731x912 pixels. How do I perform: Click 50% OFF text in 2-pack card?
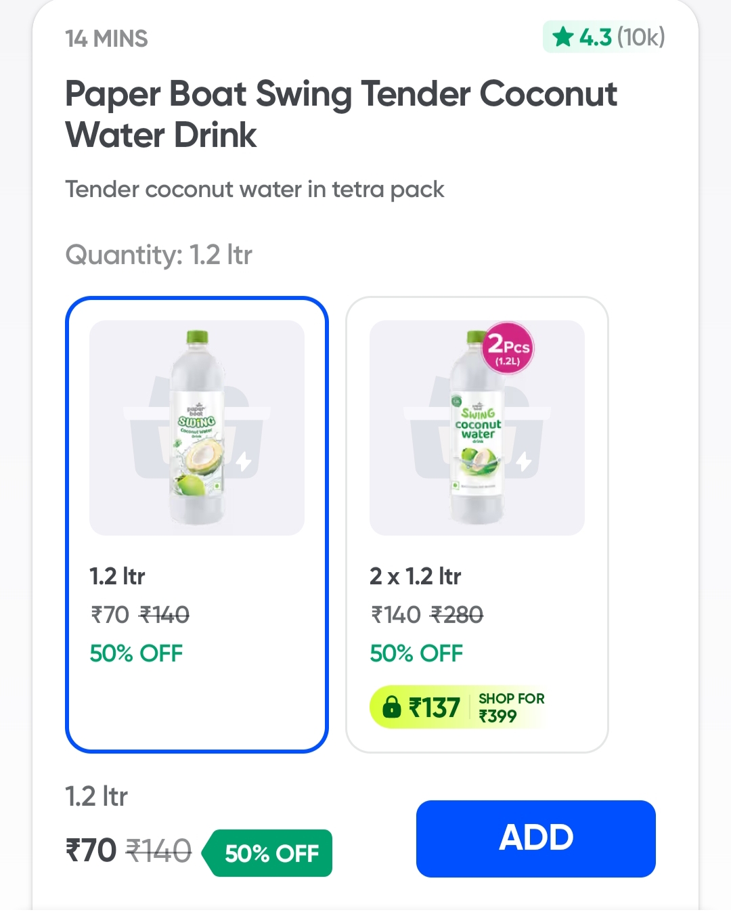tap(416, 653)
